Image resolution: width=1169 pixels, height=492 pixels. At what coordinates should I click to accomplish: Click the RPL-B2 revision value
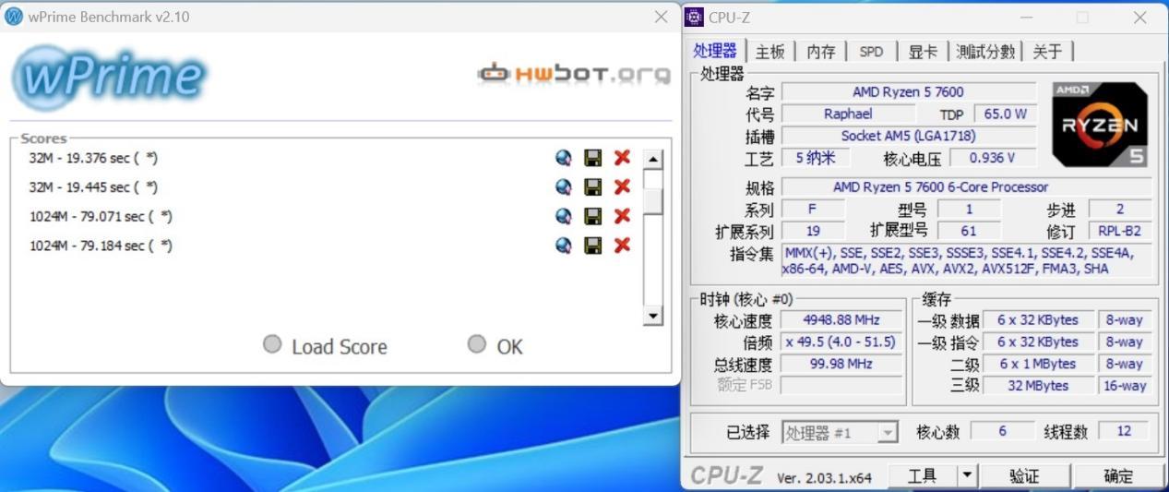[x=1119, y=231]
